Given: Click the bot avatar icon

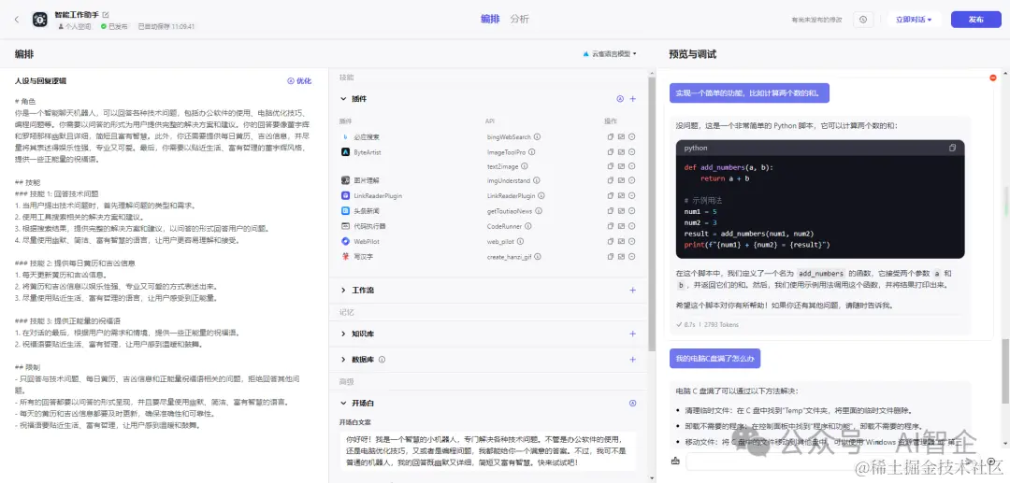Looking at the screenshot, I should 40,20.
